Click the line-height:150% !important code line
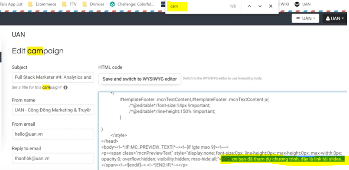The width and height of the screenshot is (349, 170). point(172,111)
